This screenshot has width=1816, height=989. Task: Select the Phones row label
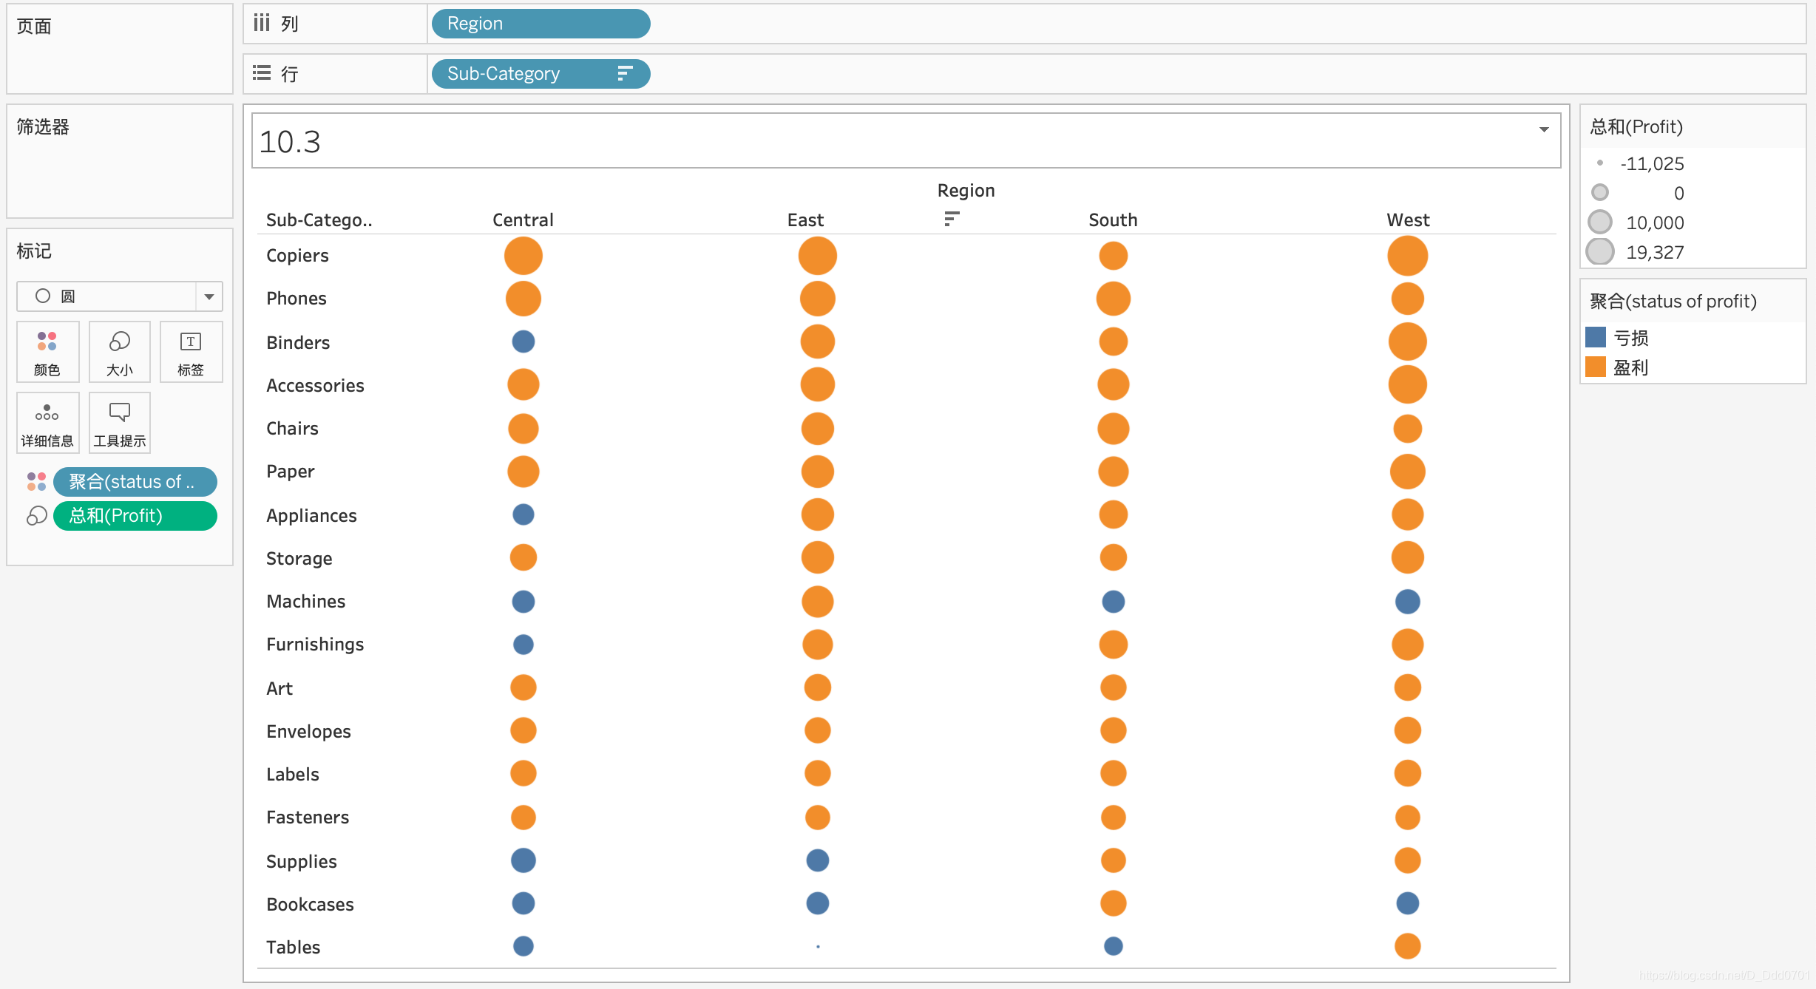(296, 299)
